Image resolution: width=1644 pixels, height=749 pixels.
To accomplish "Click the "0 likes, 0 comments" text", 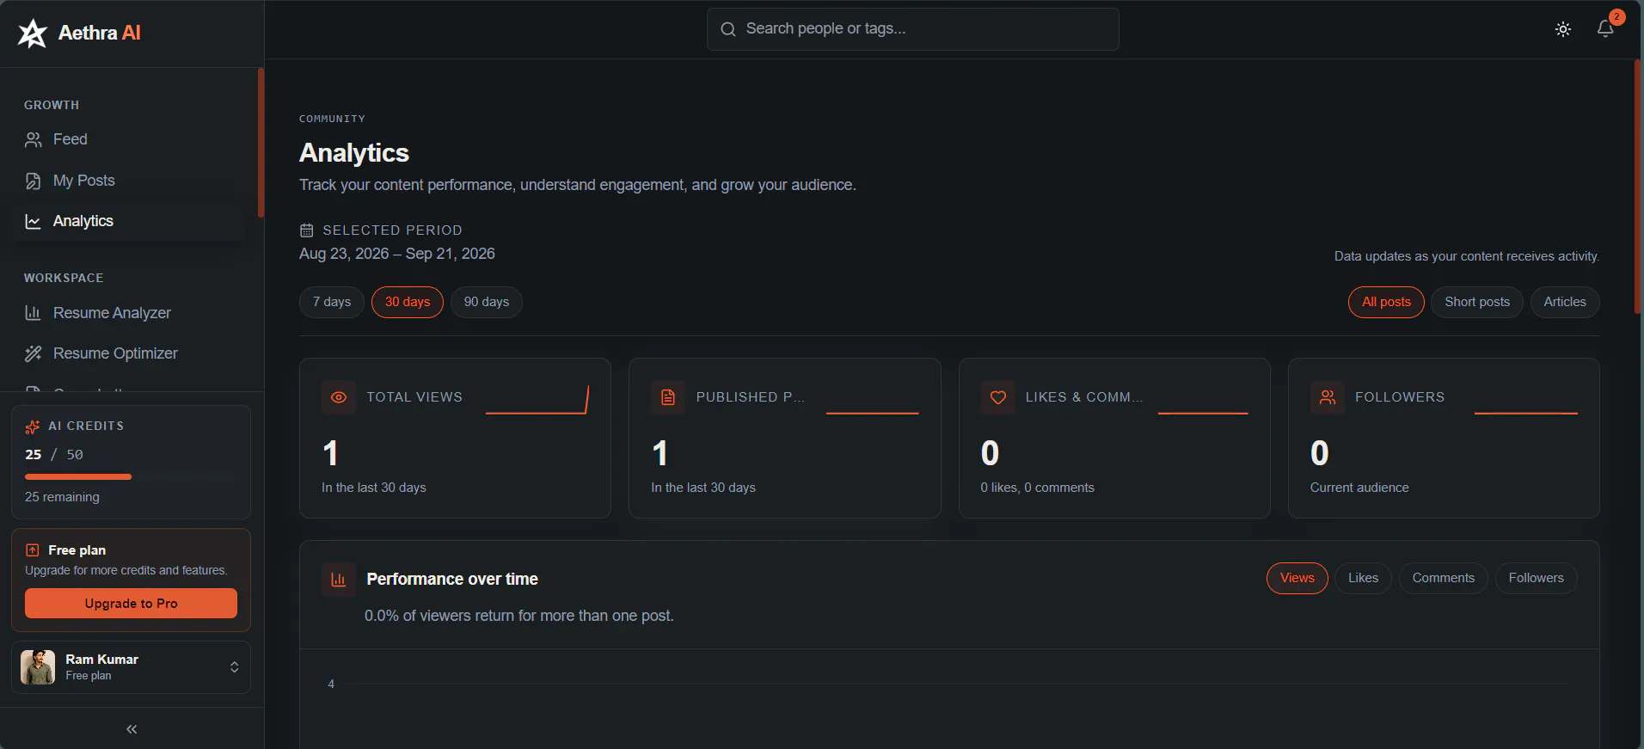I will point(1038,488).
